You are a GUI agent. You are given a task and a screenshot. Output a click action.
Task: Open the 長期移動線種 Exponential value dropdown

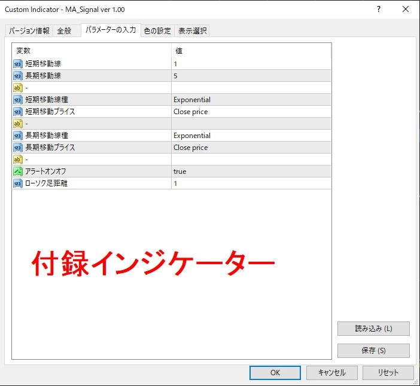250,136
